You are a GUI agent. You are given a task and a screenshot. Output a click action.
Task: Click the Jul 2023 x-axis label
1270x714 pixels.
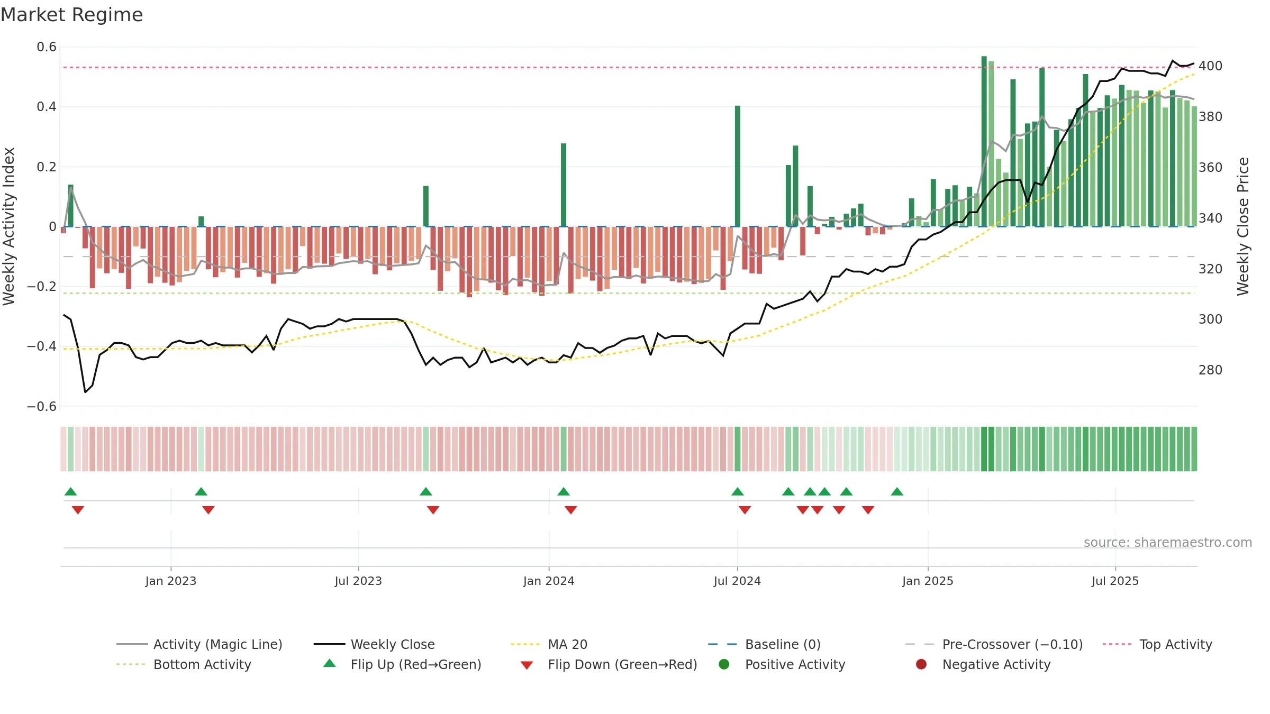click(358, 581)
